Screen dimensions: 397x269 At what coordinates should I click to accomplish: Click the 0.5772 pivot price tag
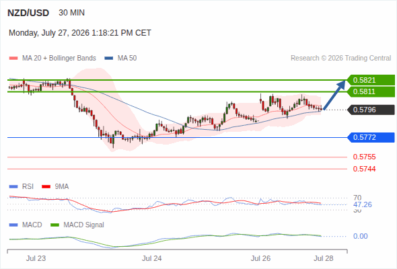point(371,137)
